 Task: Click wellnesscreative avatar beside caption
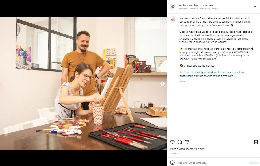173,19
